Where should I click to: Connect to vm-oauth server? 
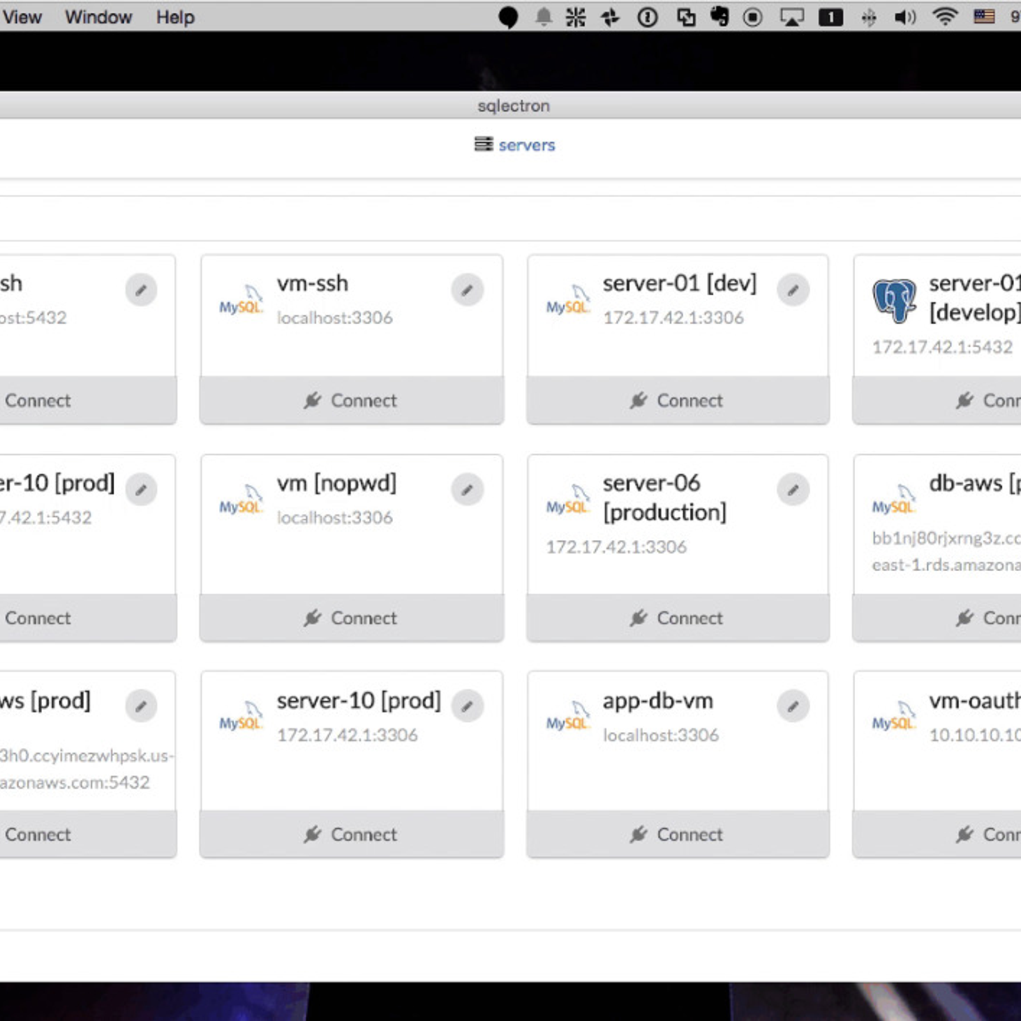pos(937,834)
